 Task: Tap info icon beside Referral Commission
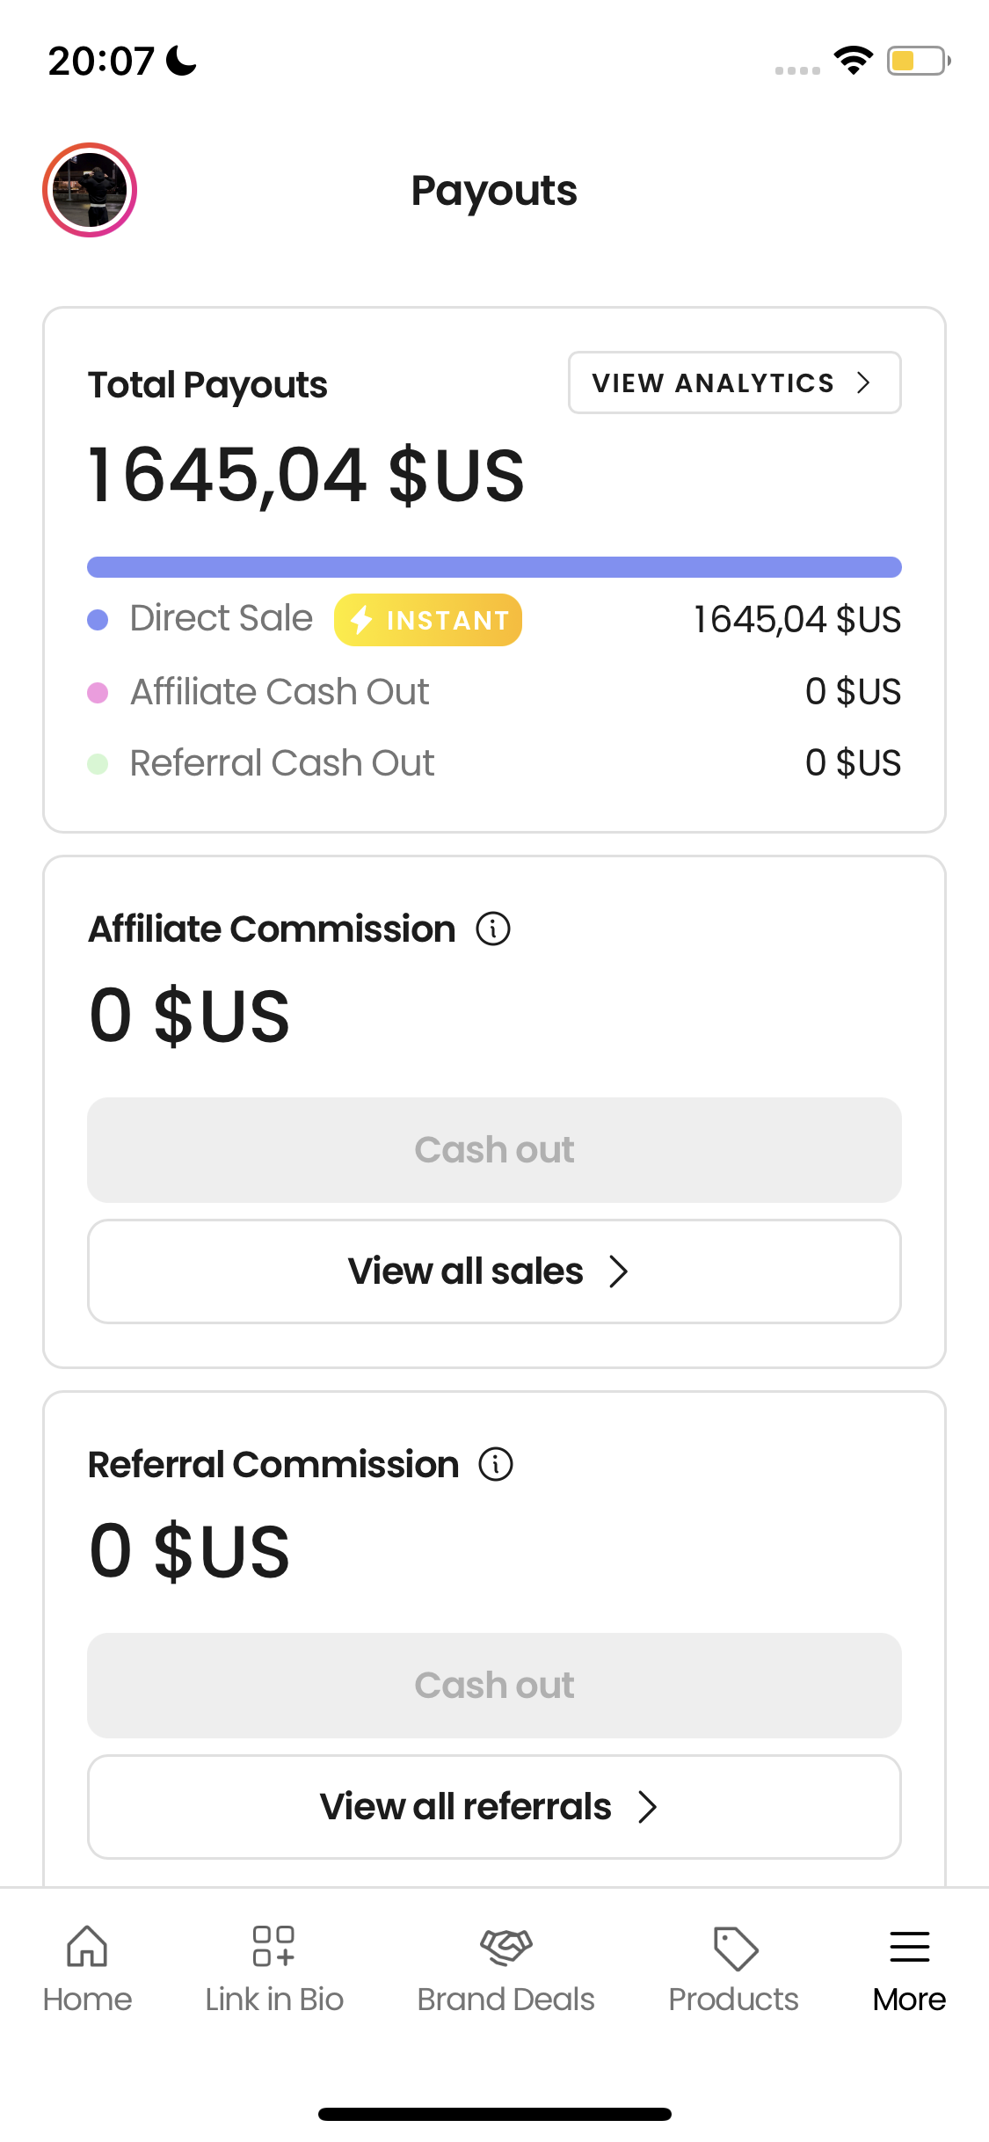point(496,1464)
